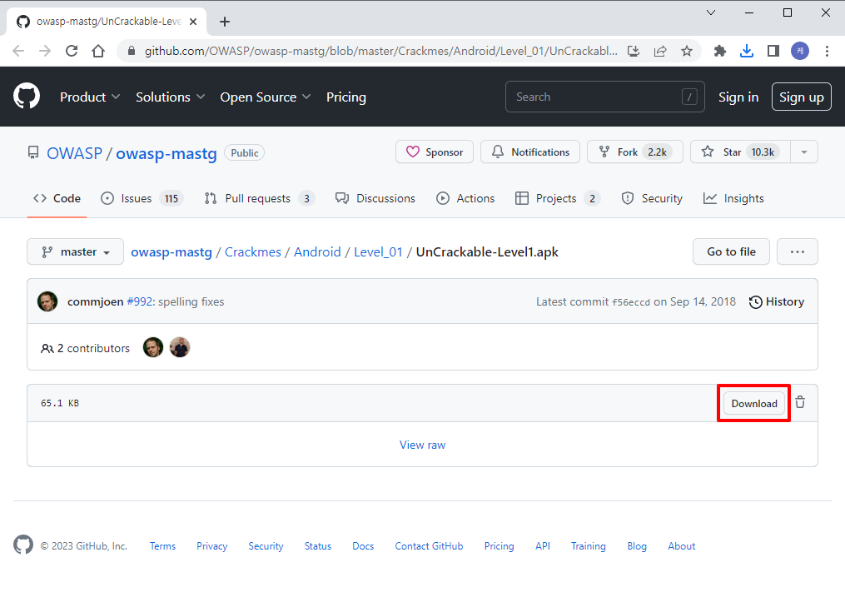The image size is (845, 602).
Task: Click the GitHub footer logo
Action: tap(23, 545)
